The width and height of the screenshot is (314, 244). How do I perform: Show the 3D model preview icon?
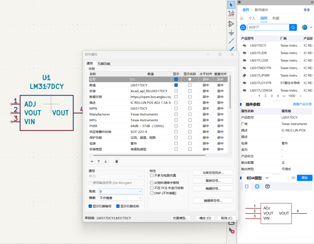267,186
